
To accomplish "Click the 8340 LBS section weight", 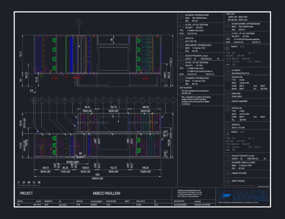I will pyautogui.click(x=145, y=111).
